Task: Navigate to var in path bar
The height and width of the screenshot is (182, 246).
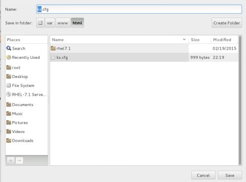Action: [x=50, y=23]
